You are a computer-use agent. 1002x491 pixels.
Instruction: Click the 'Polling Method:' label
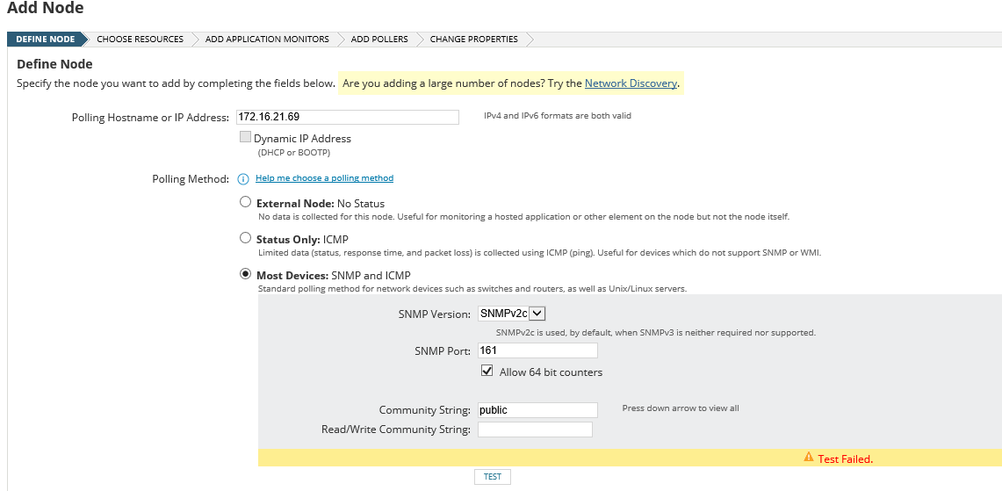tap(191, 179)
